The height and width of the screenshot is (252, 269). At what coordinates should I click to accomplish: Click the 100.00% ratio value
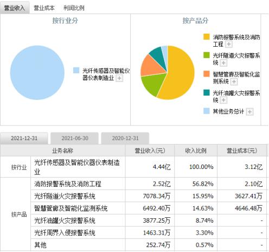201,167
